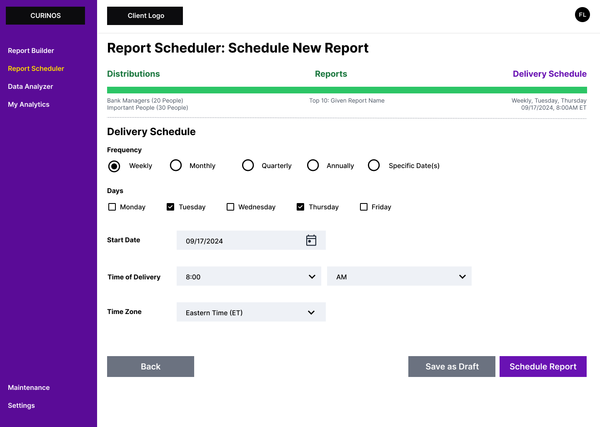This screenshot has width=600, height=427.
Task: Go to Report Builder in sidebar
Action: [31, 50]
